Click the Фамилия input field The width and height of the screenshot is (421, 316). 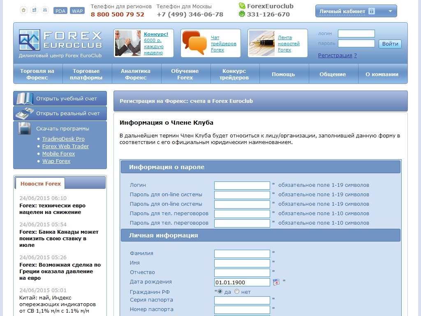tap(242, 253)
